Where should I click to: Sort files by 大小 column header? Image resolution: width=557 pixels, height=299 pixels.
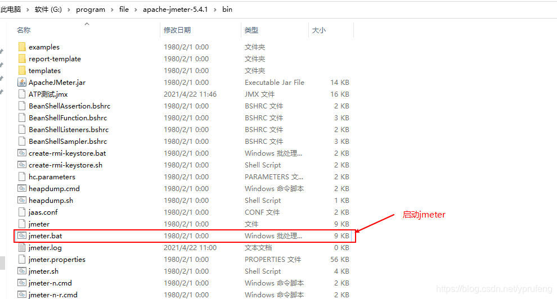tap(318, 30)
